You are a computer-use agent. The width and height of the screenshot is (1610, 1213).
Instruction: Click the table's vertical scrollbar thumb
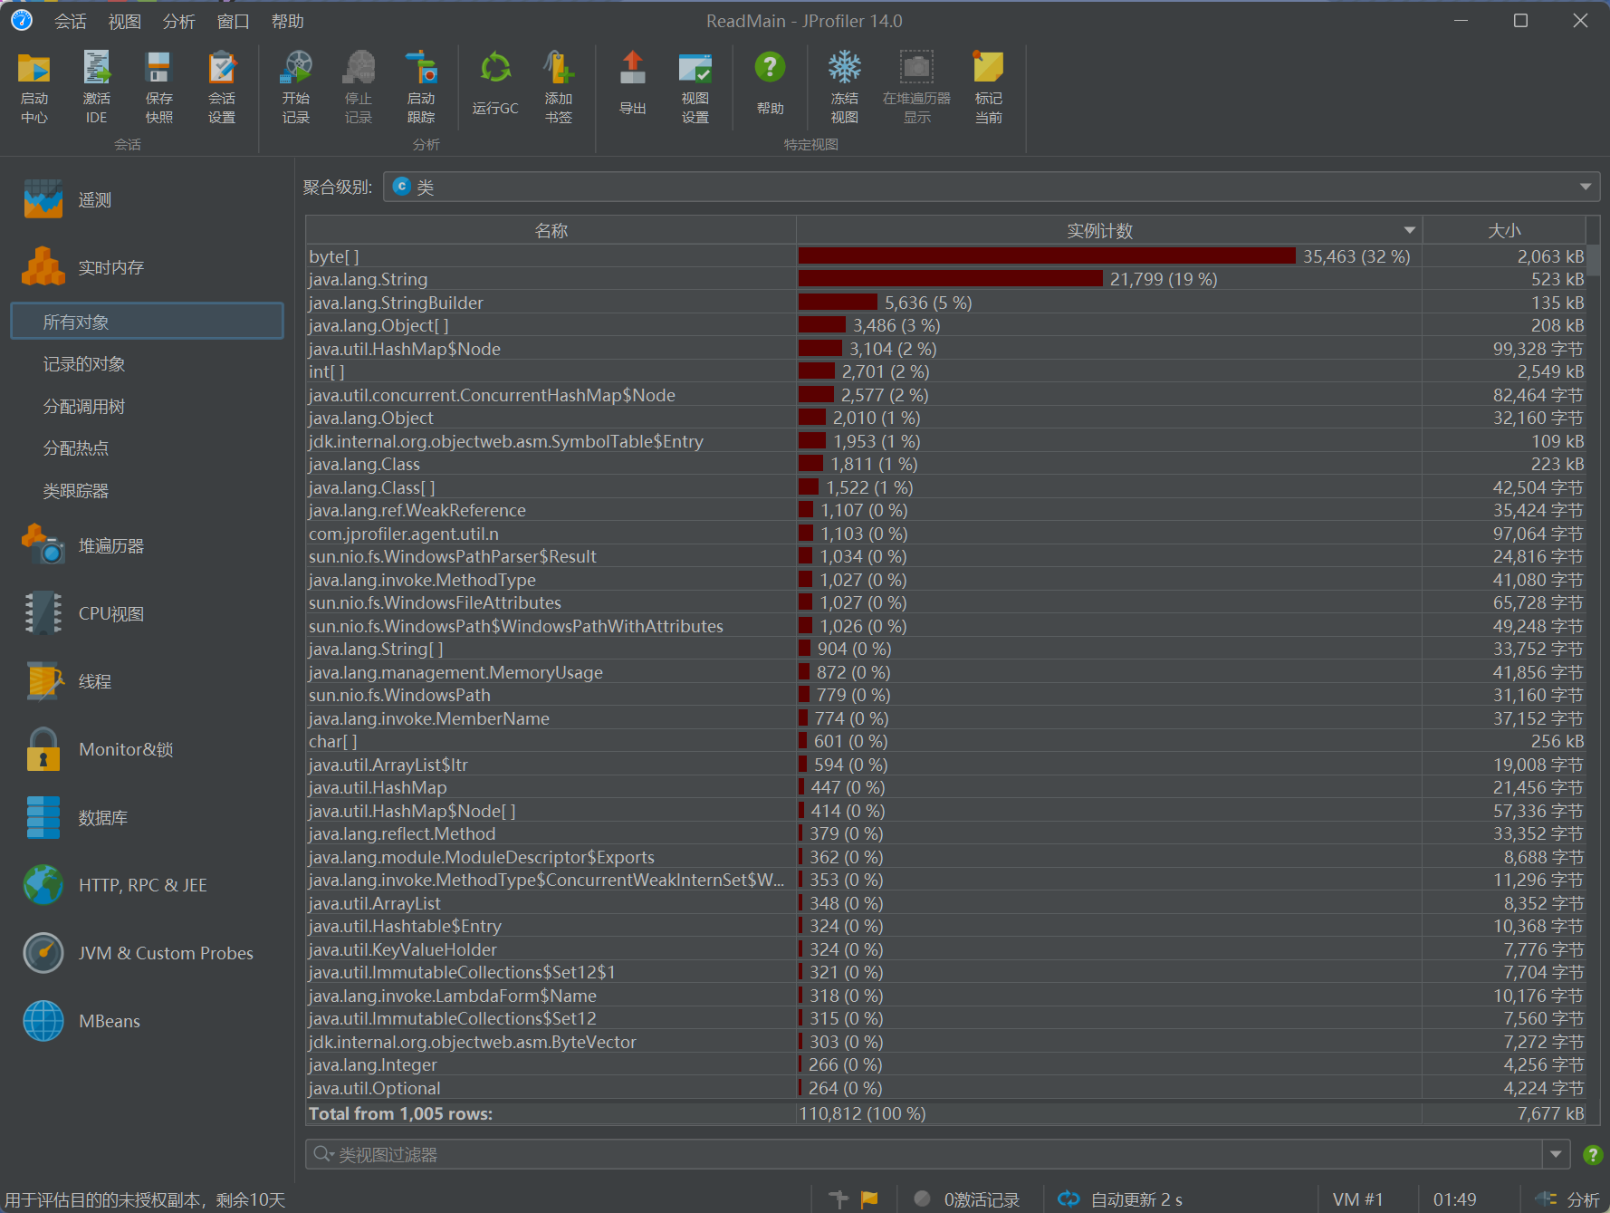coord(1594,259)
